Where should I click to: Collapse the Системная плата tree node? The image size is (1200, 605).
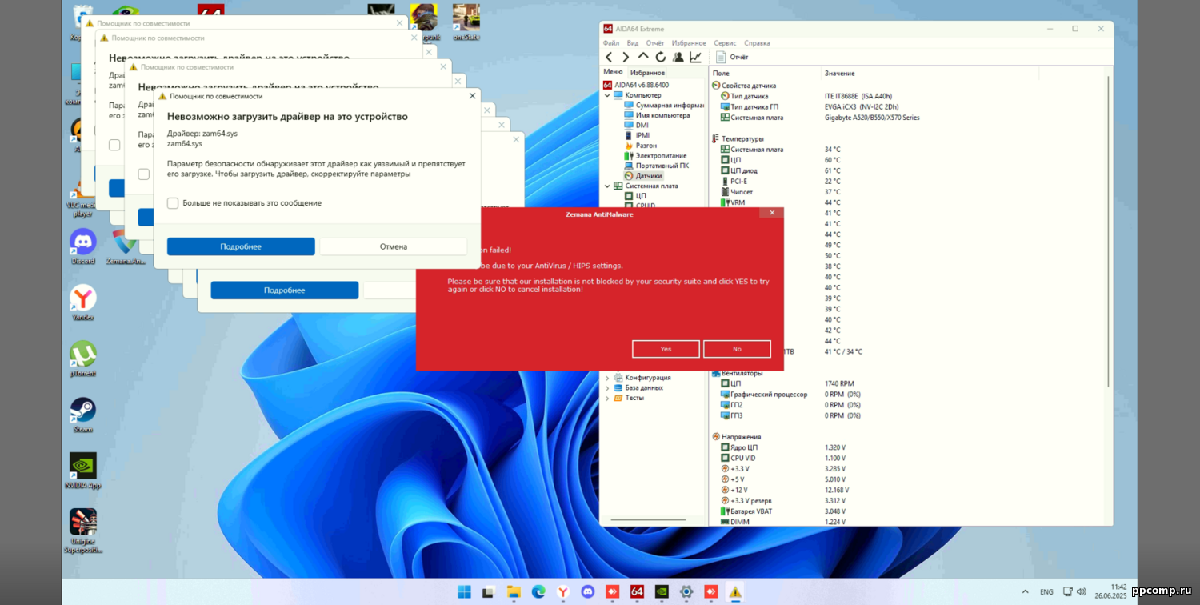point(607,186)
